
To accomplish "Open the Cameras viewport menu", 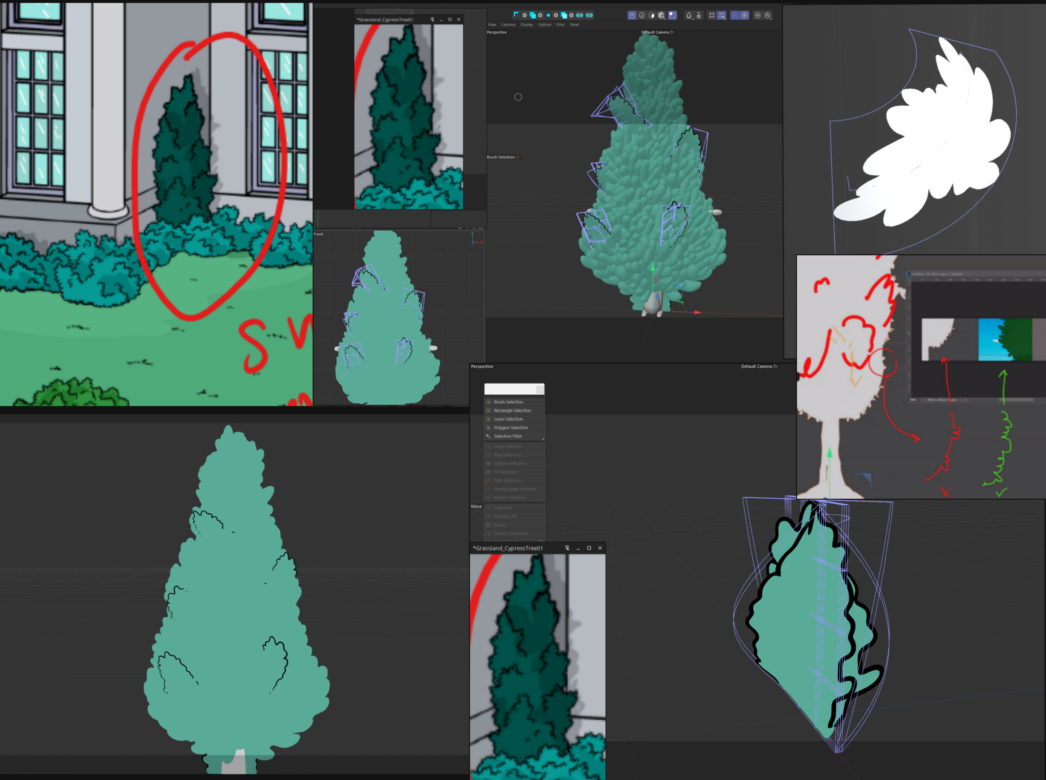I will click(x=508, y=25).
